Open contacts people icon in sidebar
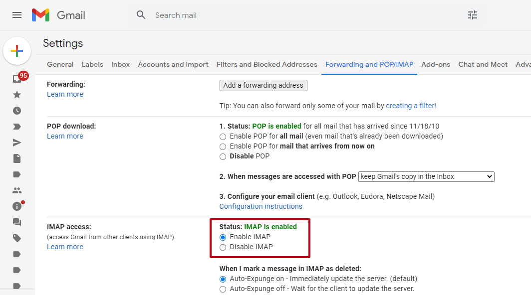The width and height of the screenshot is (531, 295). [x=17, y=190]
